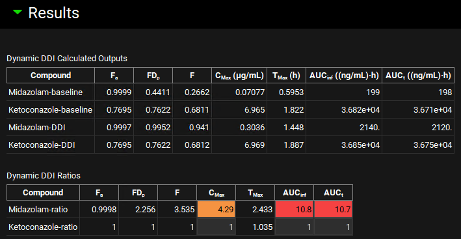Screen dimensions: 461x239
Task: Click the FDp header in outputs table
Action: pyautogui.click(x=153, y=76)
